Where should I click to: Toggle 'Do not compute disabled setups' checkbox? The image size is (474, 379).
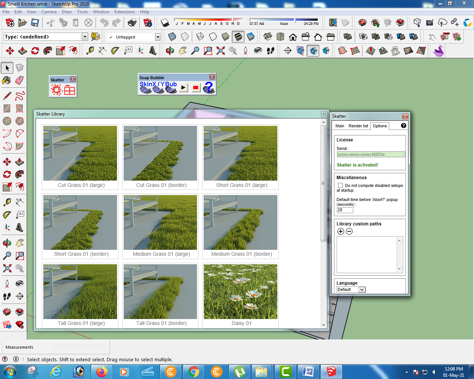click(340, 185)
